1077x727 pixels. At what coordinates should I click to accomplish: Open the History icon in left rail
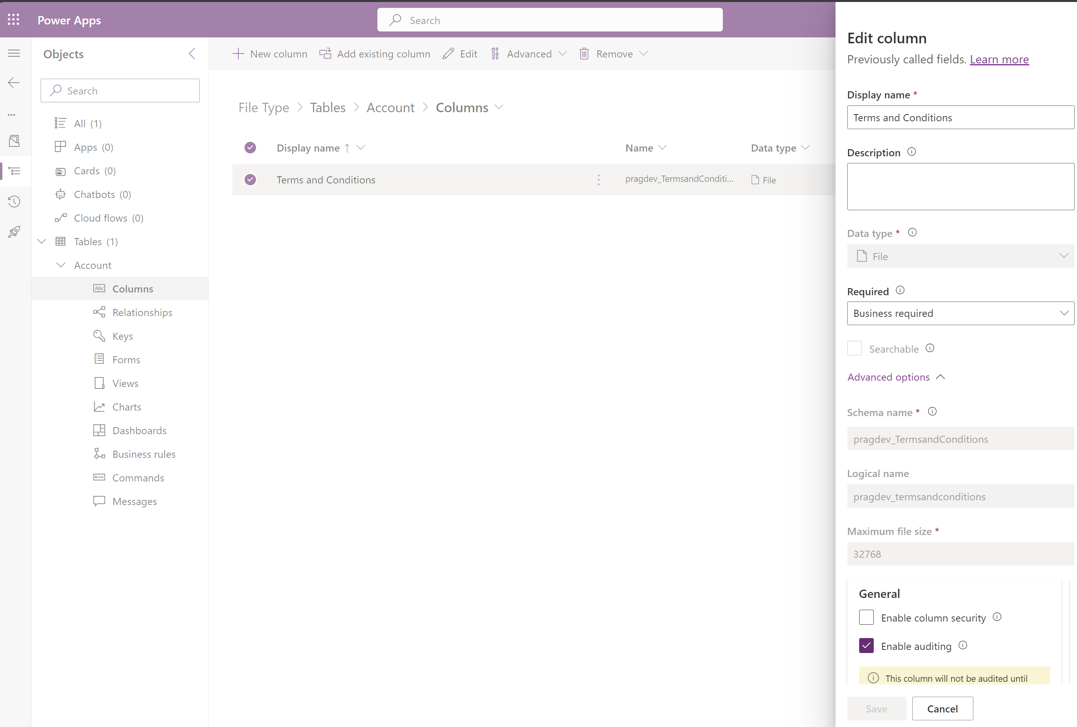coord(14,202)
